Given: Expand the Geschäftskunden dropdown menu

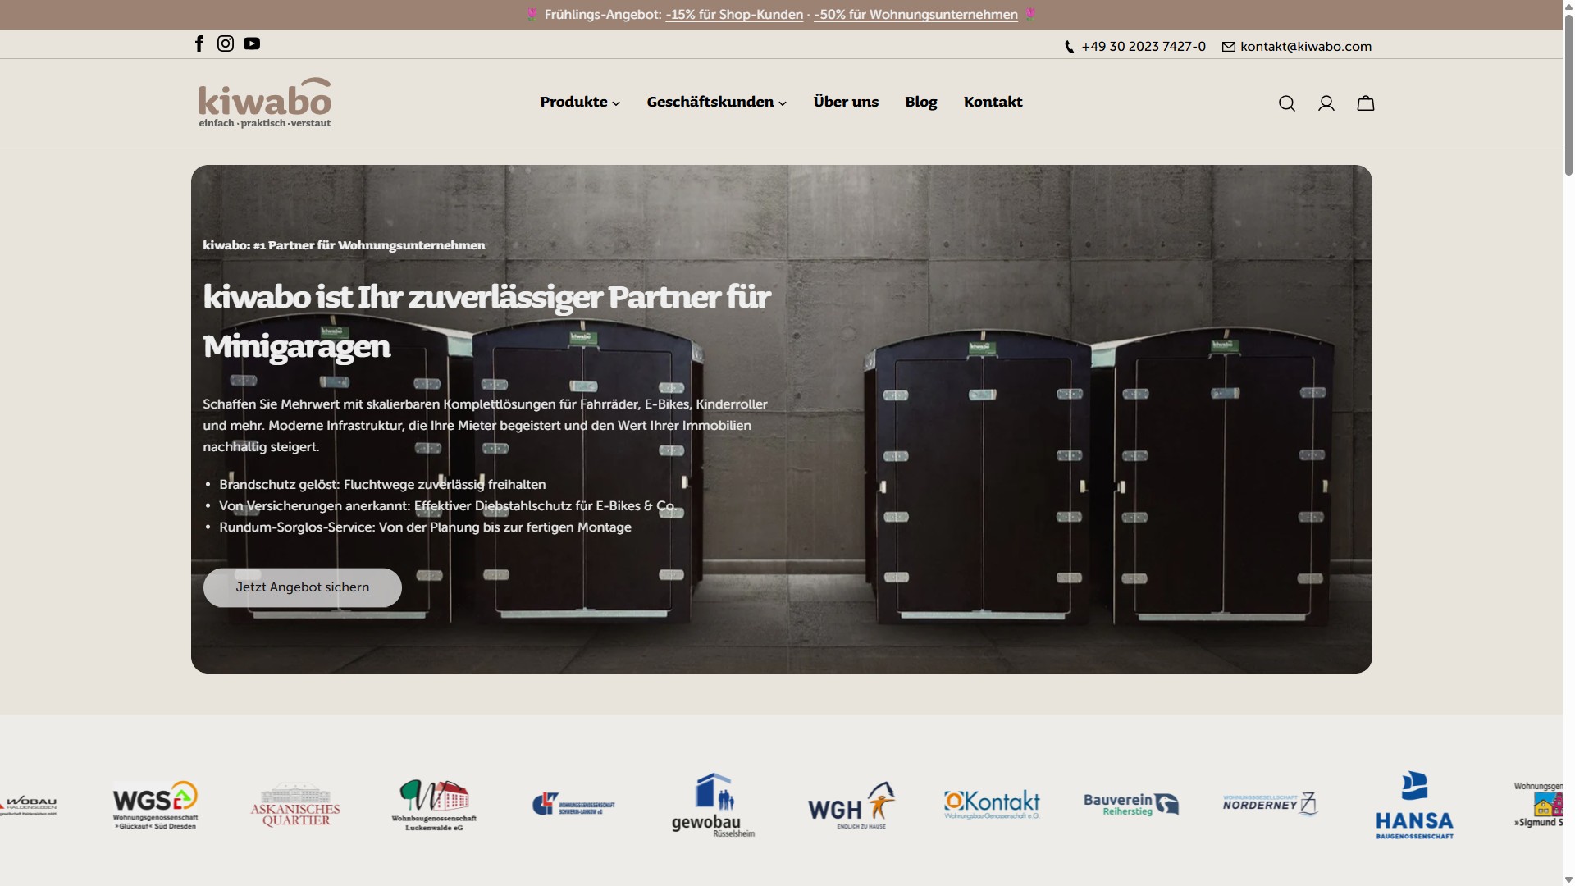Looking at the screenshot, I should point(716,103).
